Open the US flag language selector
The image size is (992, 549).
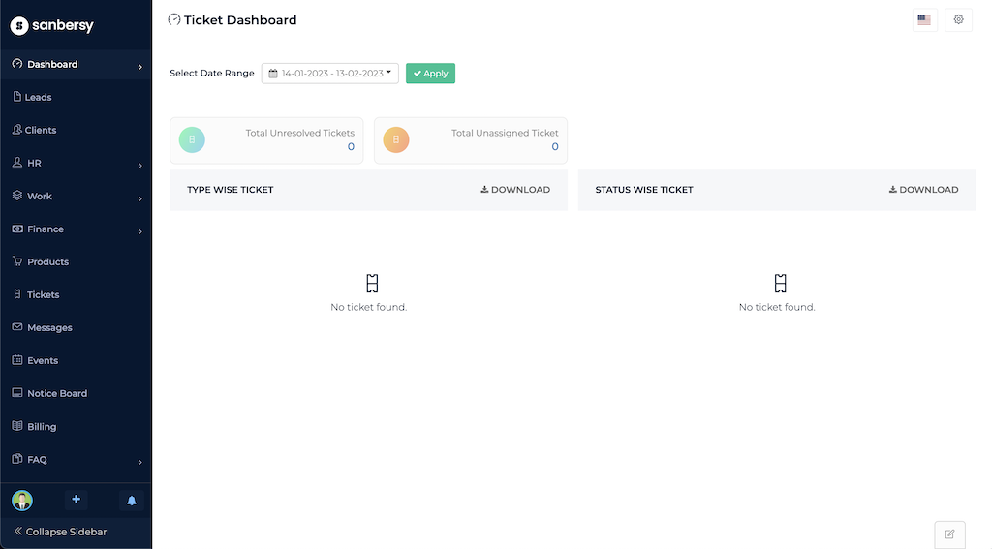(x=924, y=19)
